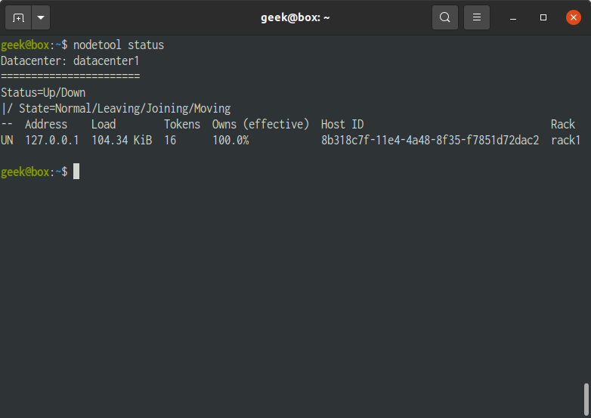
Task: Click the load value 104.34 KiB
Action: pyautogui.click(x=122, y=140)
